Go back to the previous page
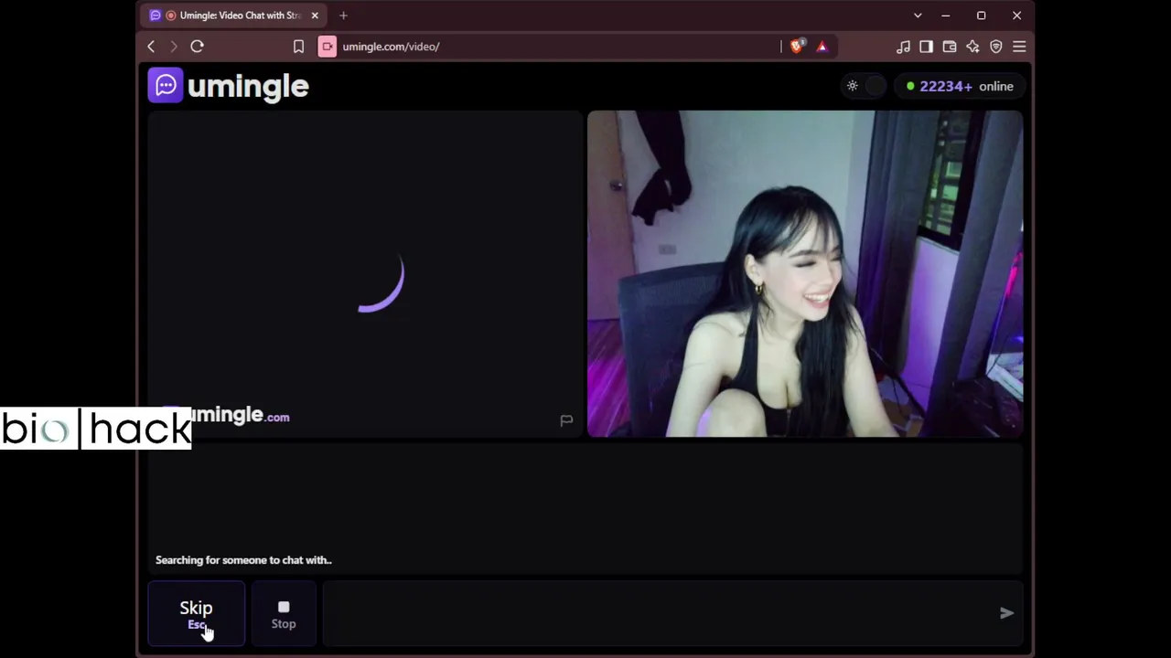The image size is (1171, 658). point(152,47)
